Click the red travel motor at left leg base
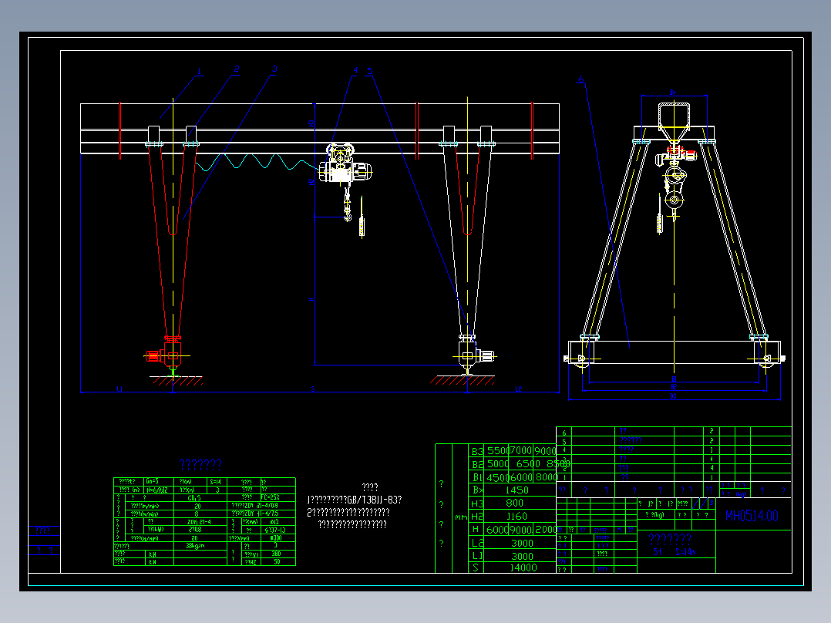The width and height of the screenshot is (831, 623). click(153, 355)
